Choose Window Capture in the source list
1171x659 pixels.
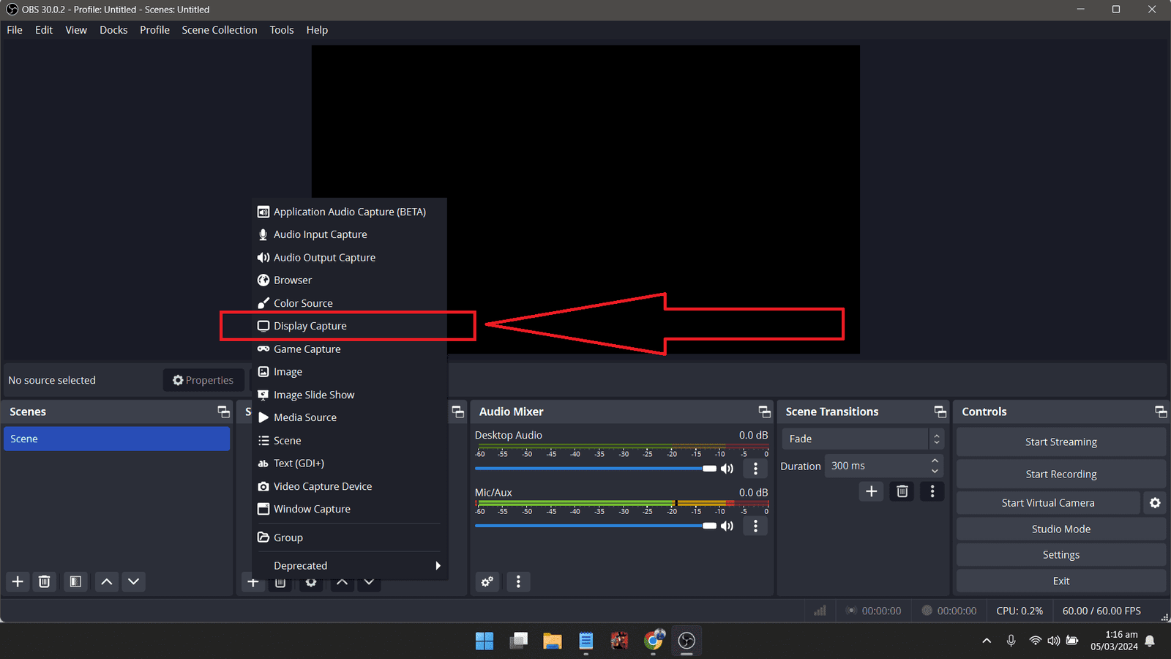pyautogui.click(x=312, y=509)
